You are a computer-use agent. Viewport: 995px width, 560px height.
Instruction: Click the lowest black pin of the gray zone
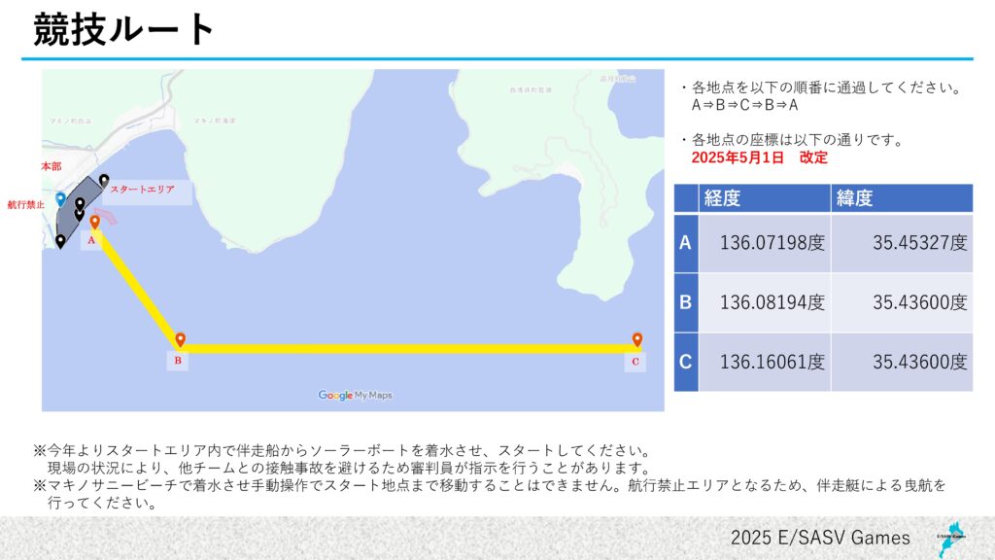click(x=60, y=241)
